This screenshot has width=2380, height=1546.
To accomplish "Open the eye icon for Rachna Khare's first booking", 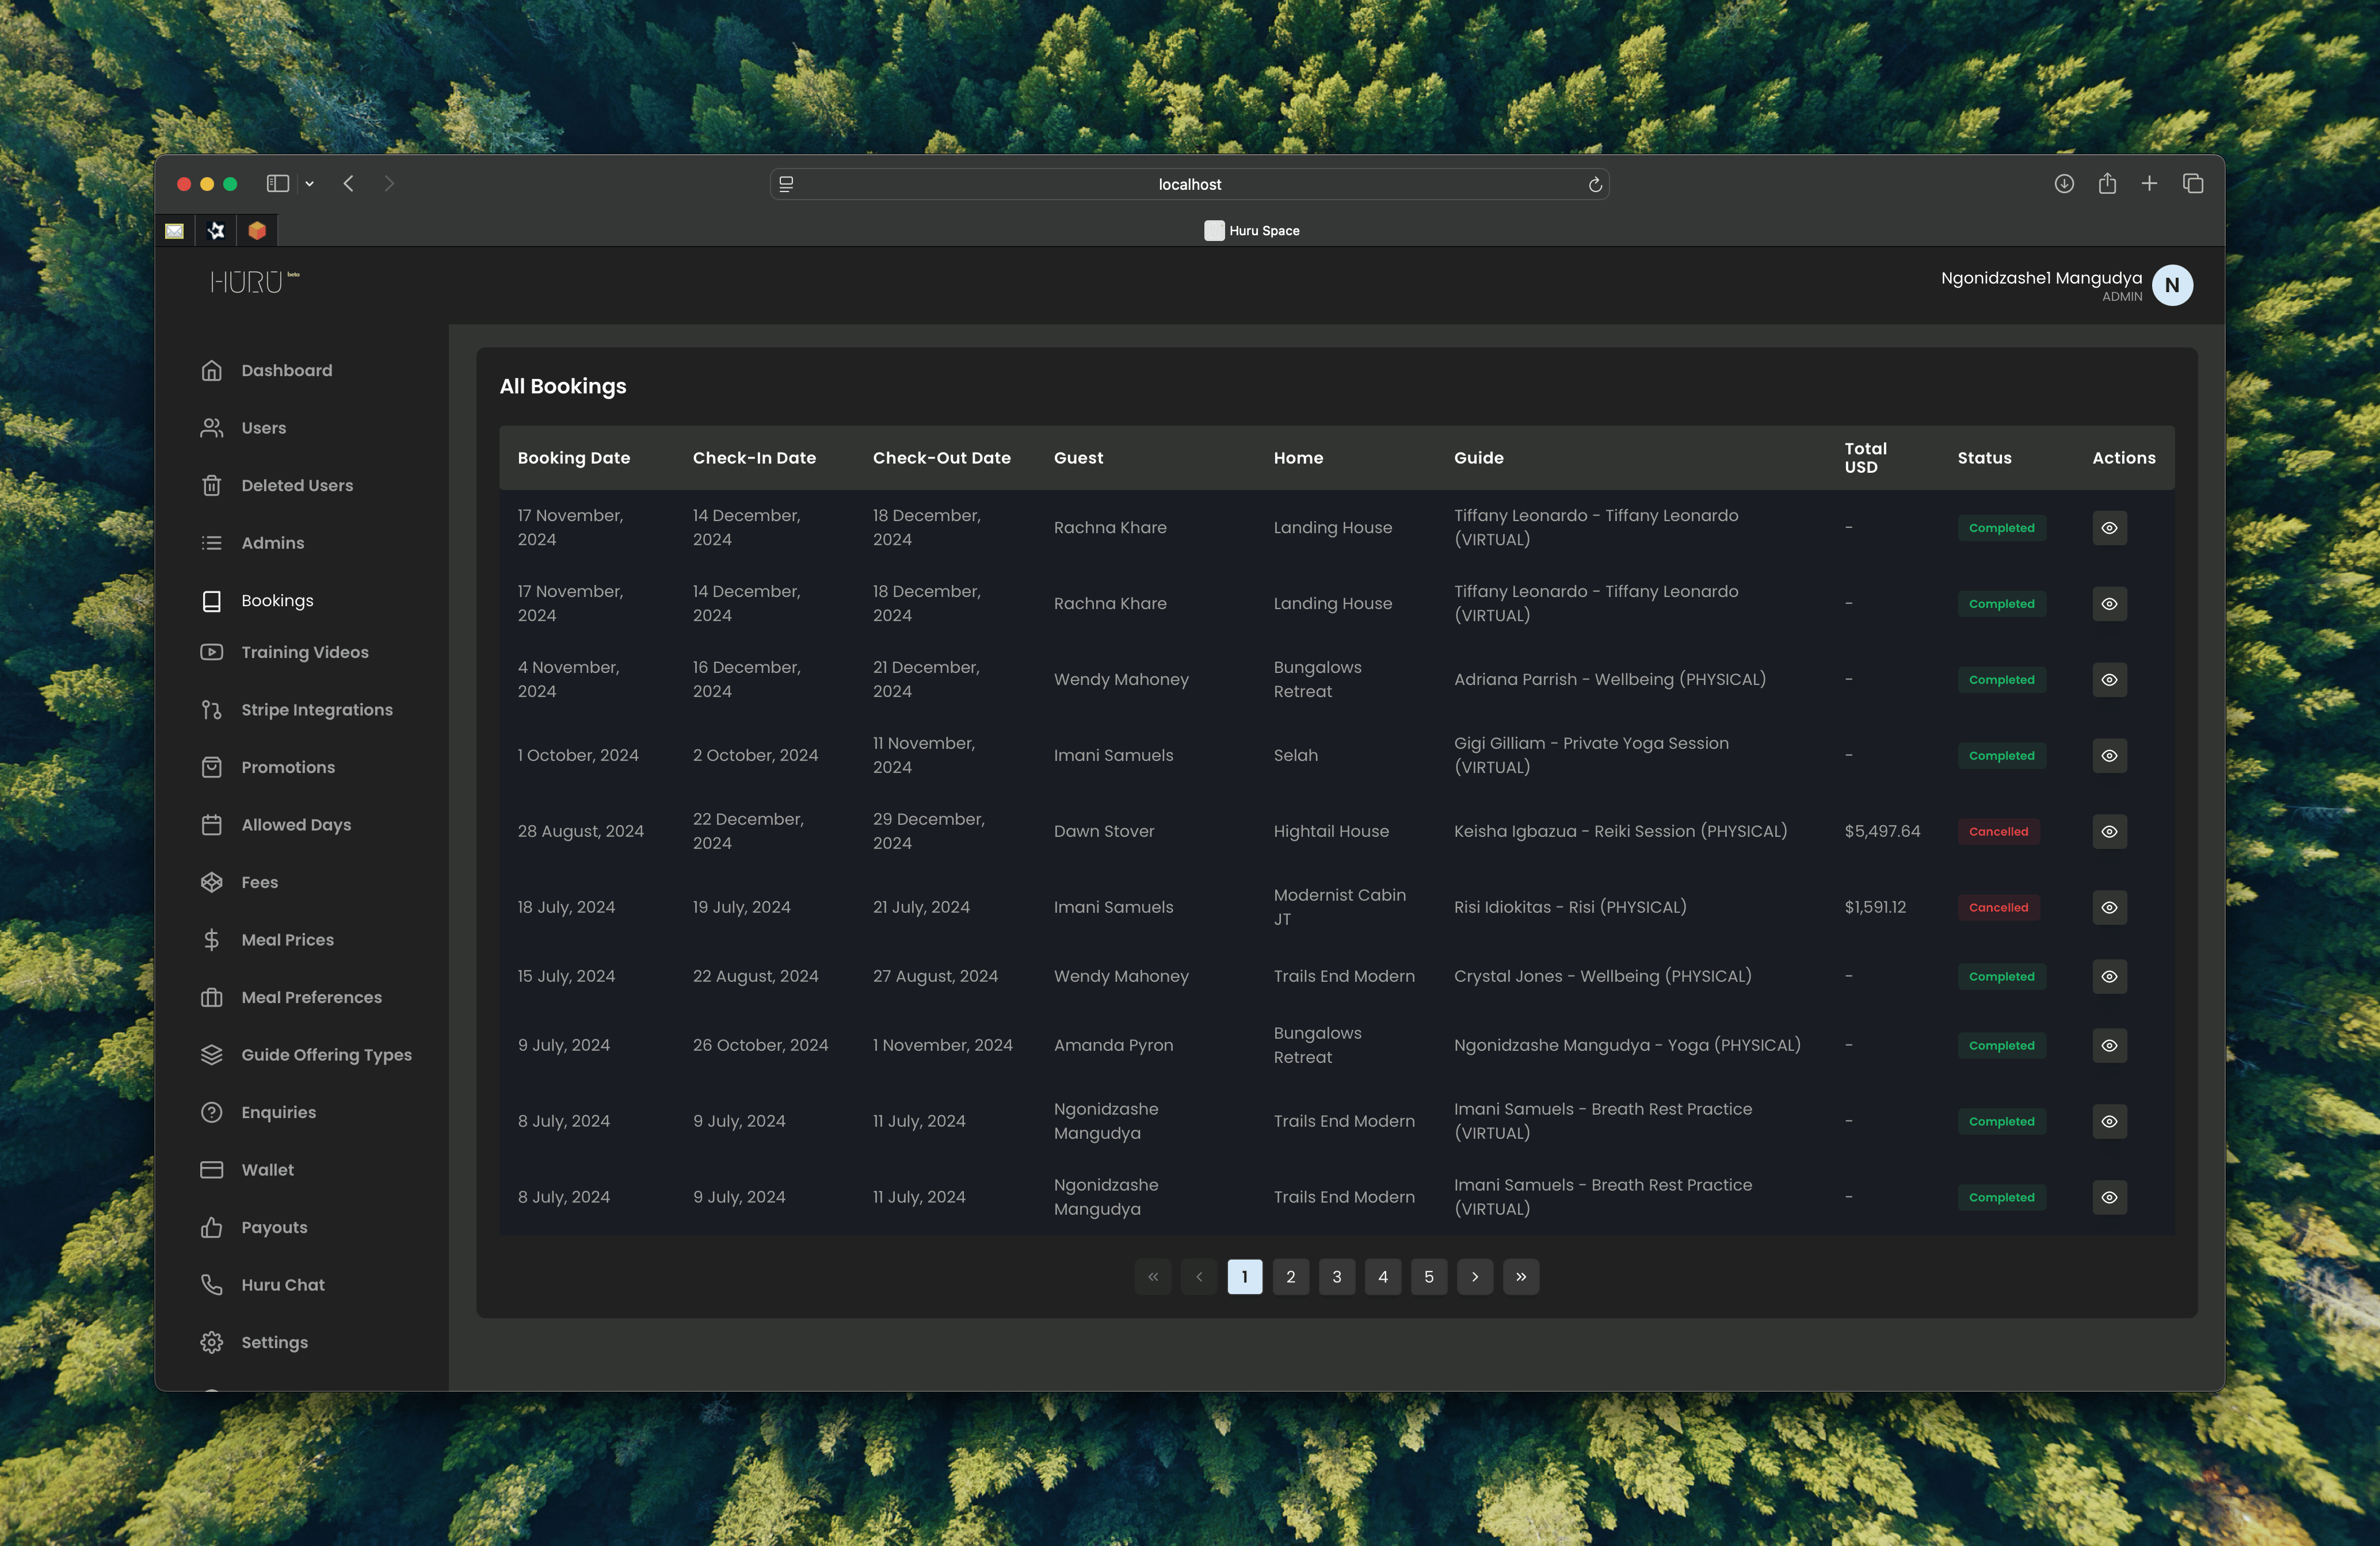I will pyautogui.click(x=2109, y=527).
